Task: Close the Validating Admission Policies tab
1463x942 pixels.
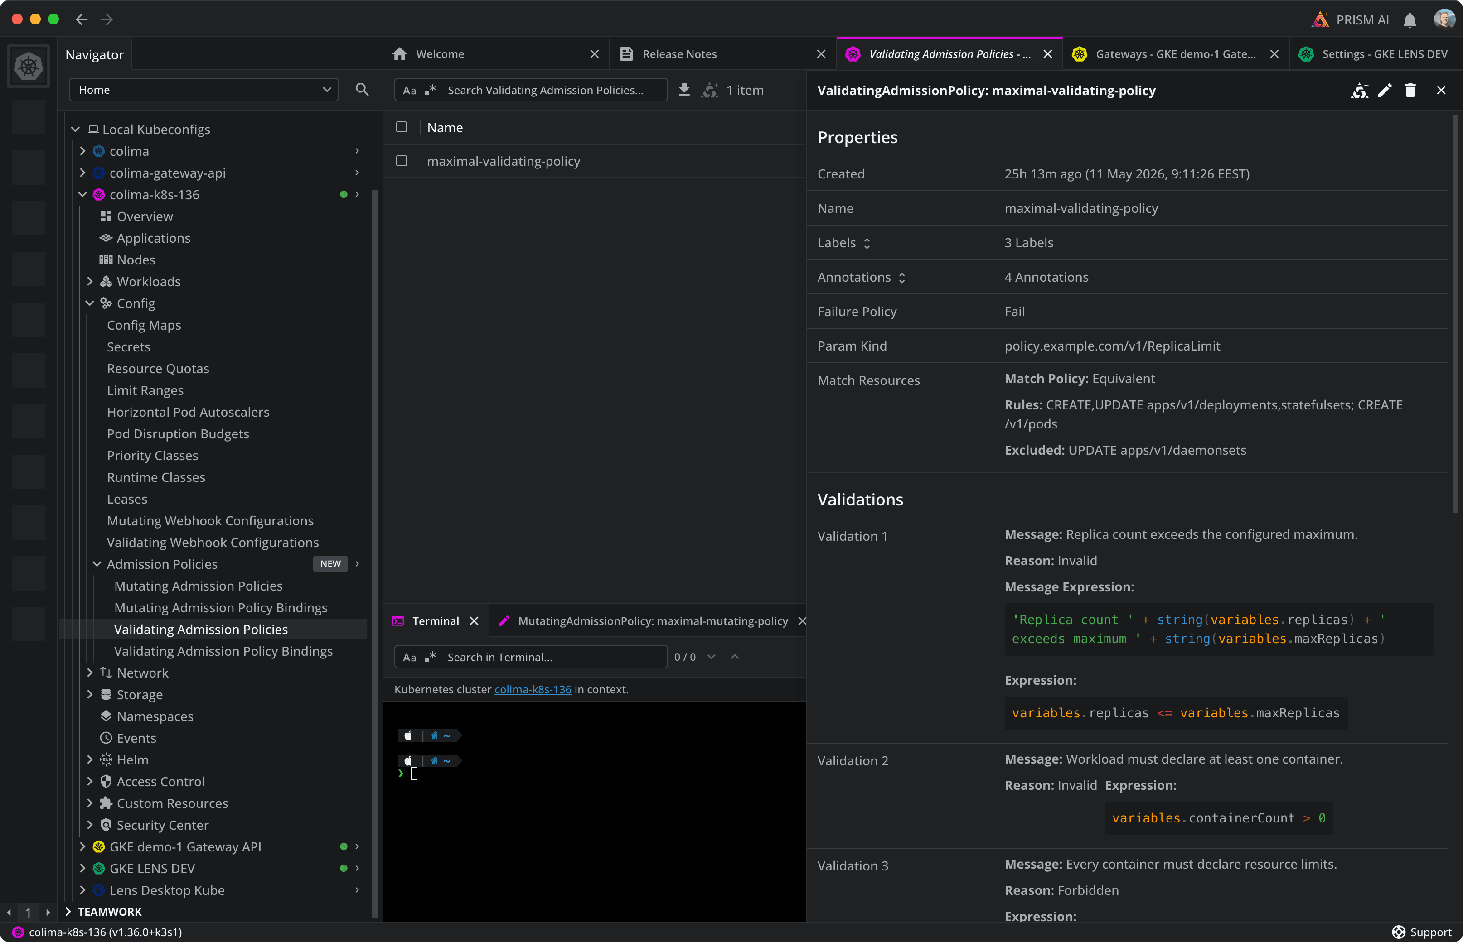Action: click(1048, 54)
